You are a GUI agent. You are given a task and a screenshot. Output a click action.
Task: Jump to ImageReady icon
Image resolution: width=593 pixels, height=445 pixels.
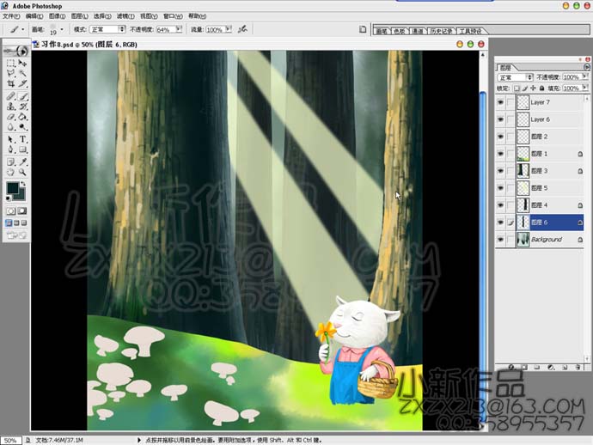pos(16,235)
